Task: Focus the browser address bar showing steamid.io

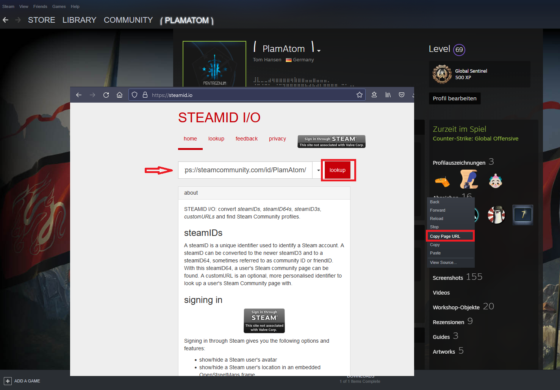Action: pos(247,95)
